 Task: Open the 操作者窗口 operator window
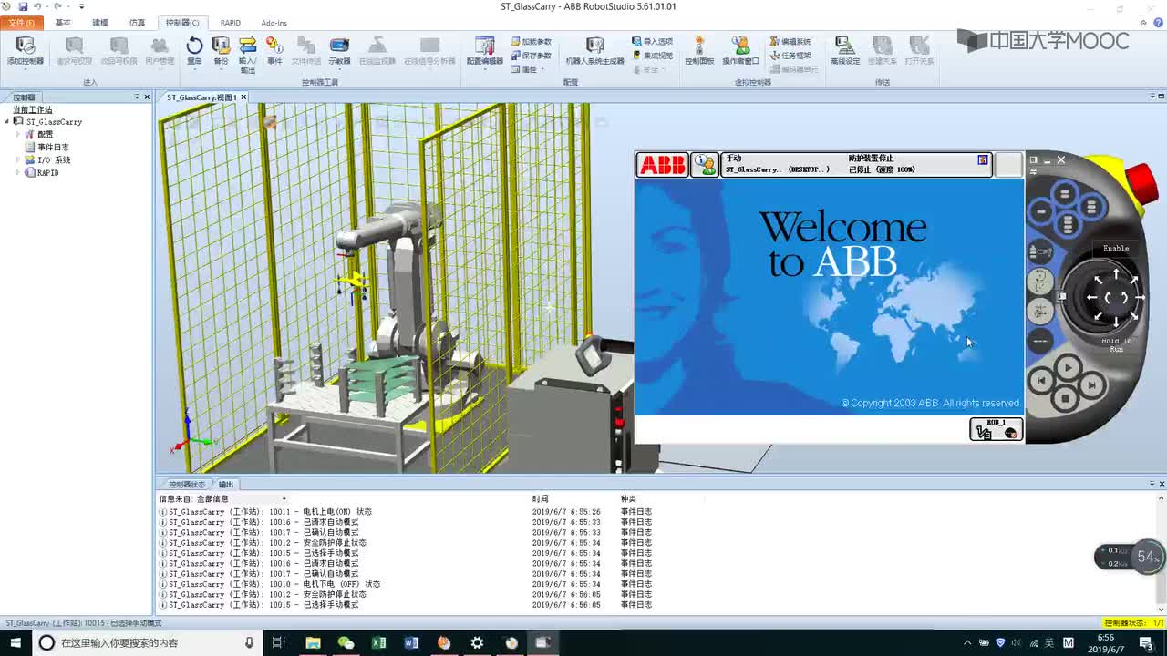pyautogui.click(x=740, y=51)
